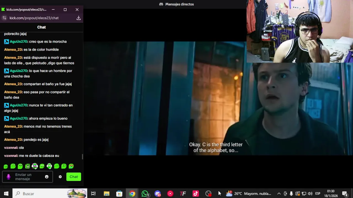Image resolution: width=353 pixels, height=198 pixels.
Task: Select the purple-eyed headphones green emote
Action: pyautogui.click(x=35, y=166)
